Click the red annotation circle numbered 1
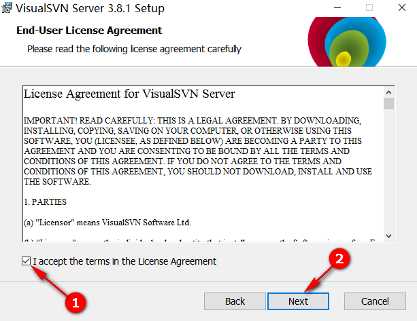The width and height of the screenshot is (417, 321). click(x=76, y=303)
